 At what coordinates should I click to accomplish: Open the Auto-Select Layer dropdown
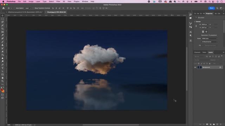28,8
